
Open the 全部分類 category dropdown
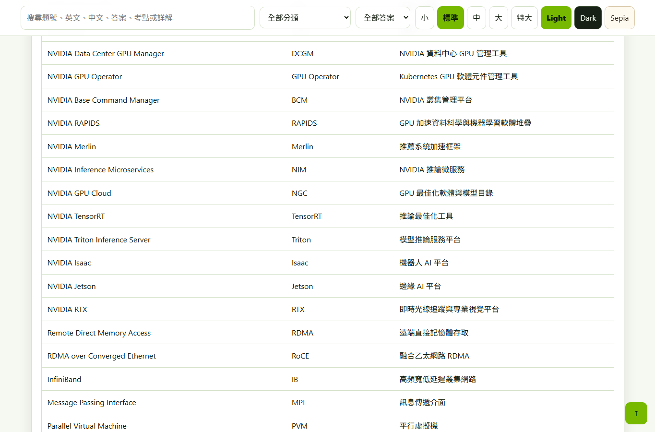[x=305, y=18]
